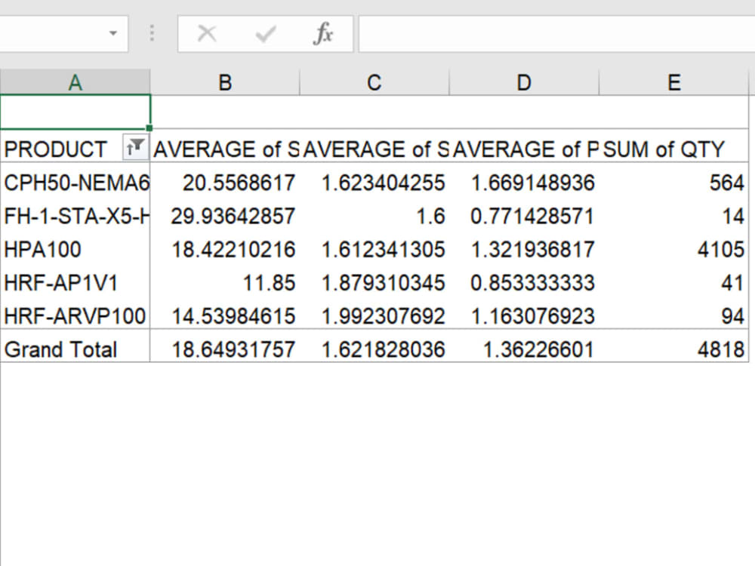The width and height of the screenshot is (755, 566).
Task: Select the HRF-ARVP100 product label cell
Action: pos(68,315)
